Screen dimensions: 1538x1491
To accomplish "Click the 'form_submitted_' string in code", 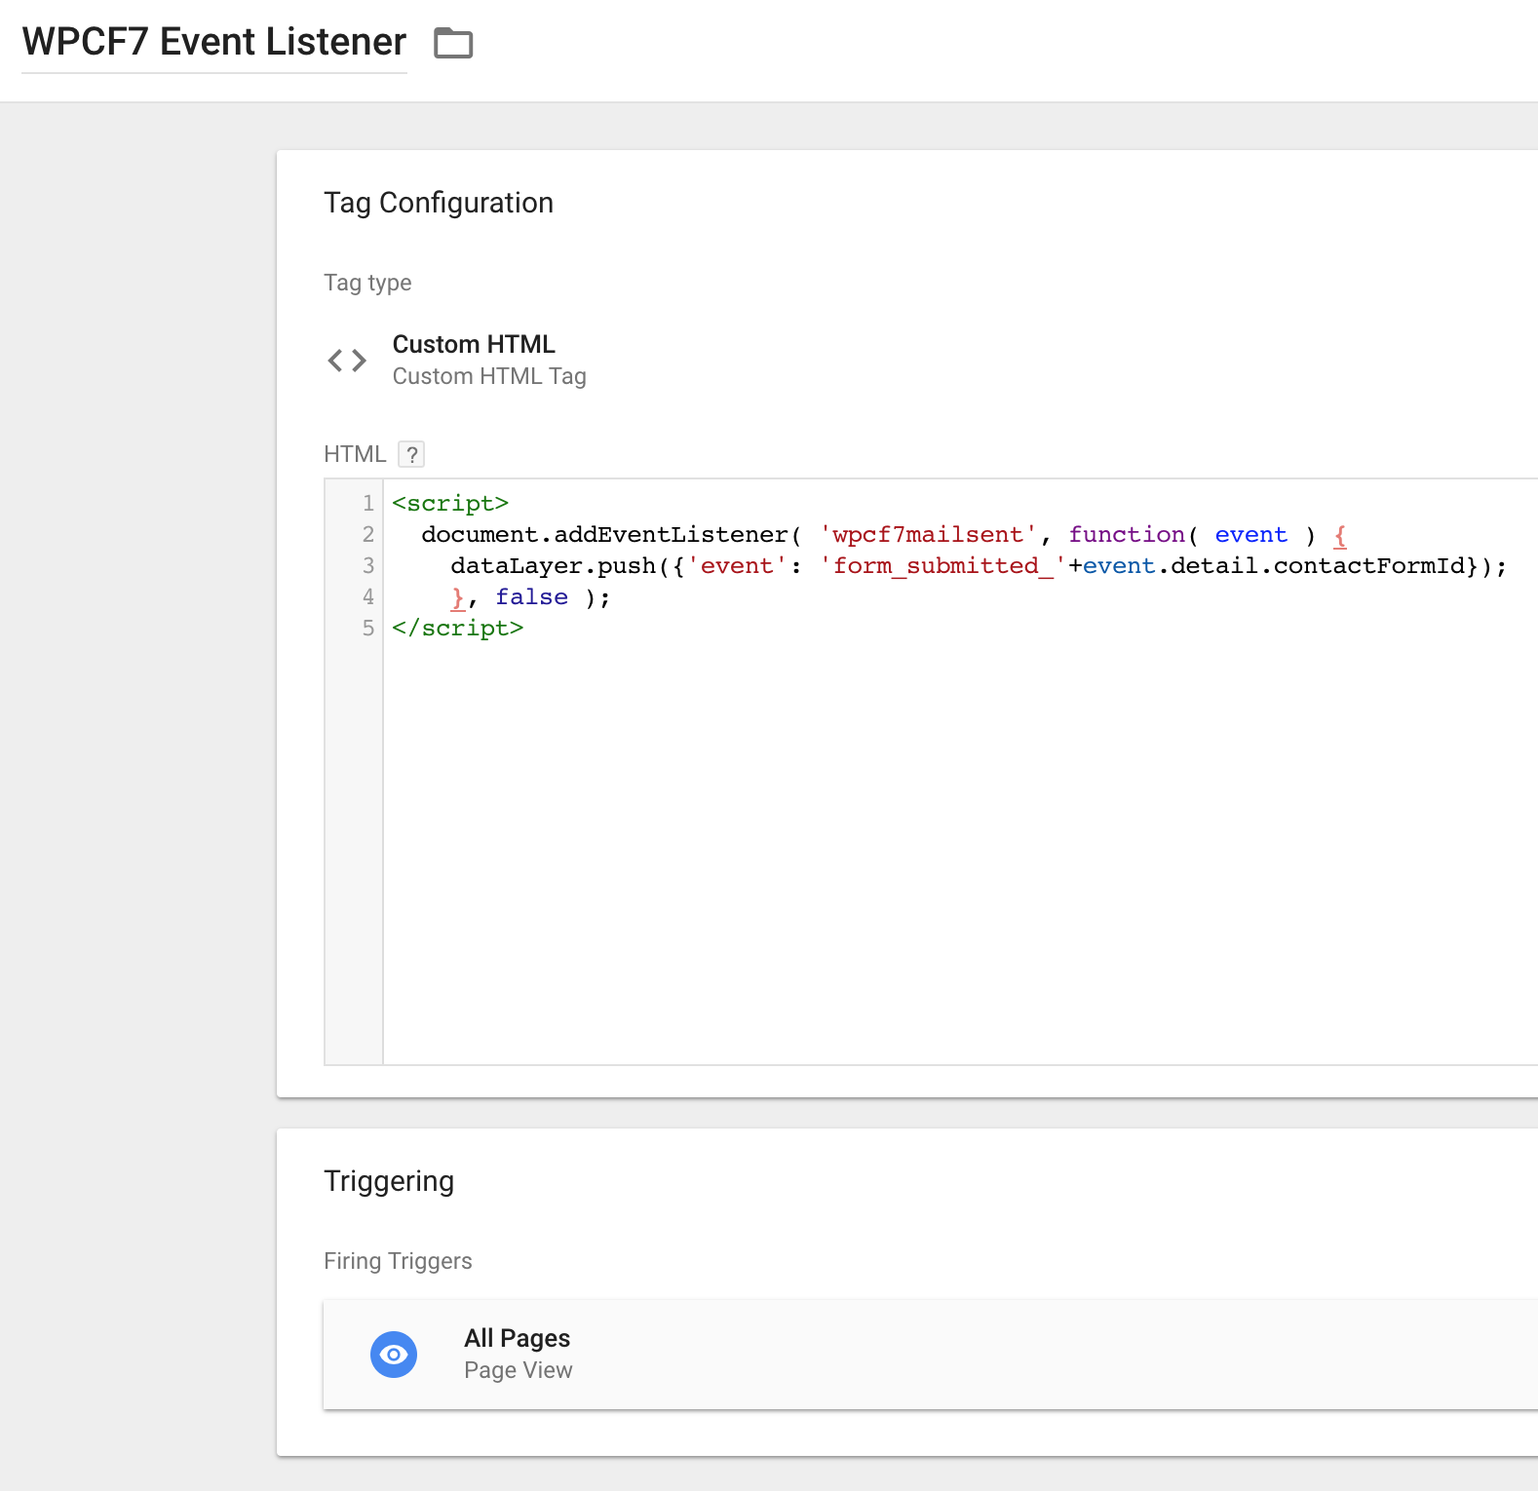I will pos(942,566).
